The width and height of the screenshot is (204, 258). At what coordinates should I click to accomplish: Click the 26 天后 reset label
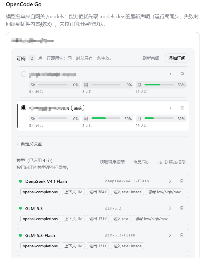coord(141,125)
